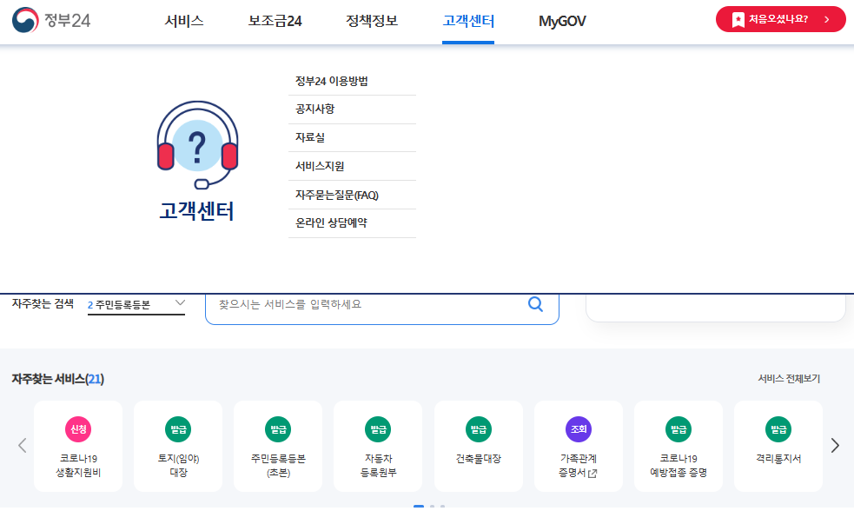Click the 건축물대장 label
This screenshot has height=511, width=854.
pyautogui.click(x=478, y=459)
